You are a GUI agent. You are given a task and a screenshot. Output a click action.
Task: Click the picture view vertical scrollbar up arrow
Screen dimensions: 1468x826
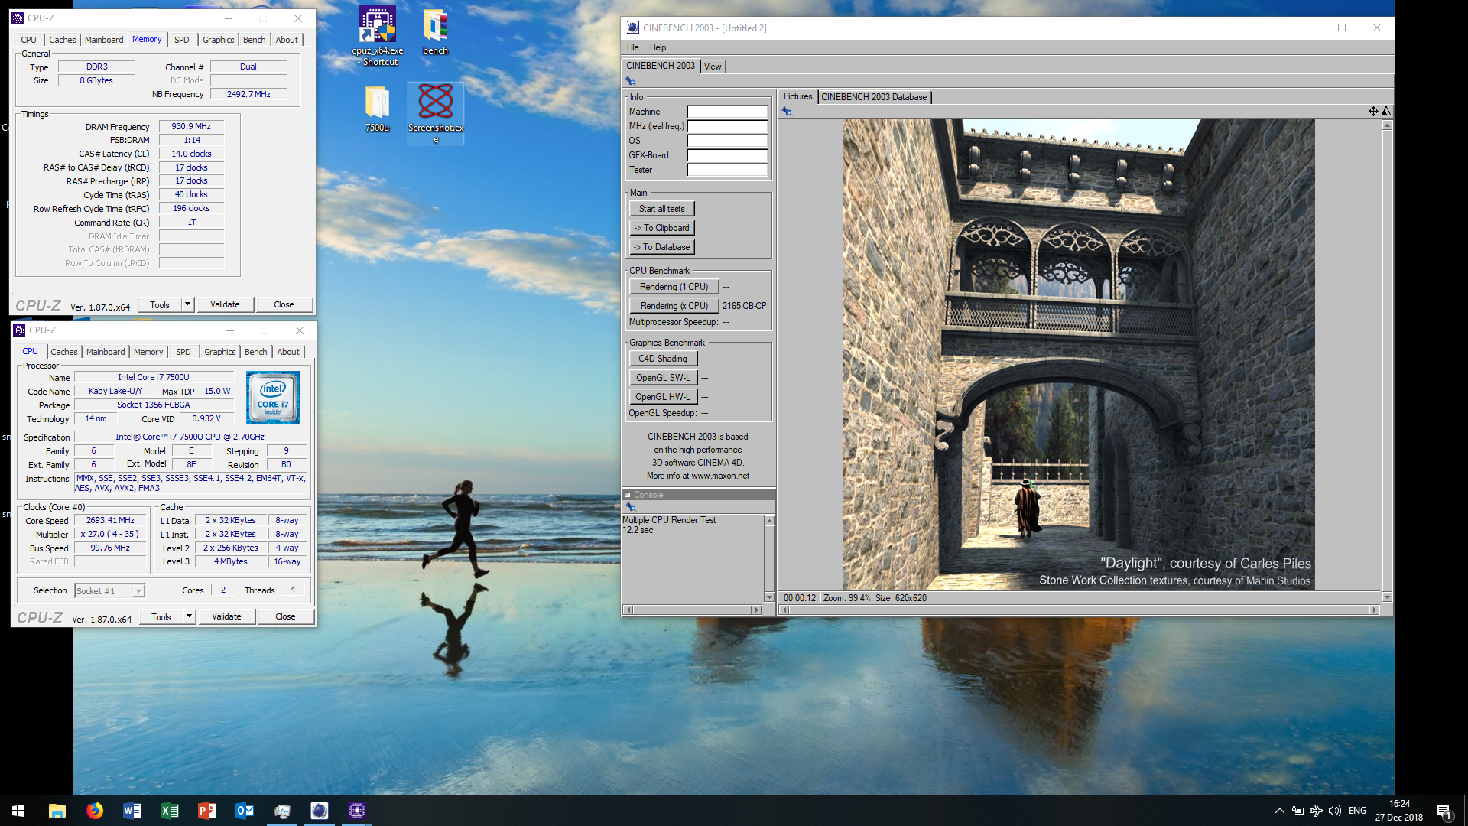tap(1387, 125)
